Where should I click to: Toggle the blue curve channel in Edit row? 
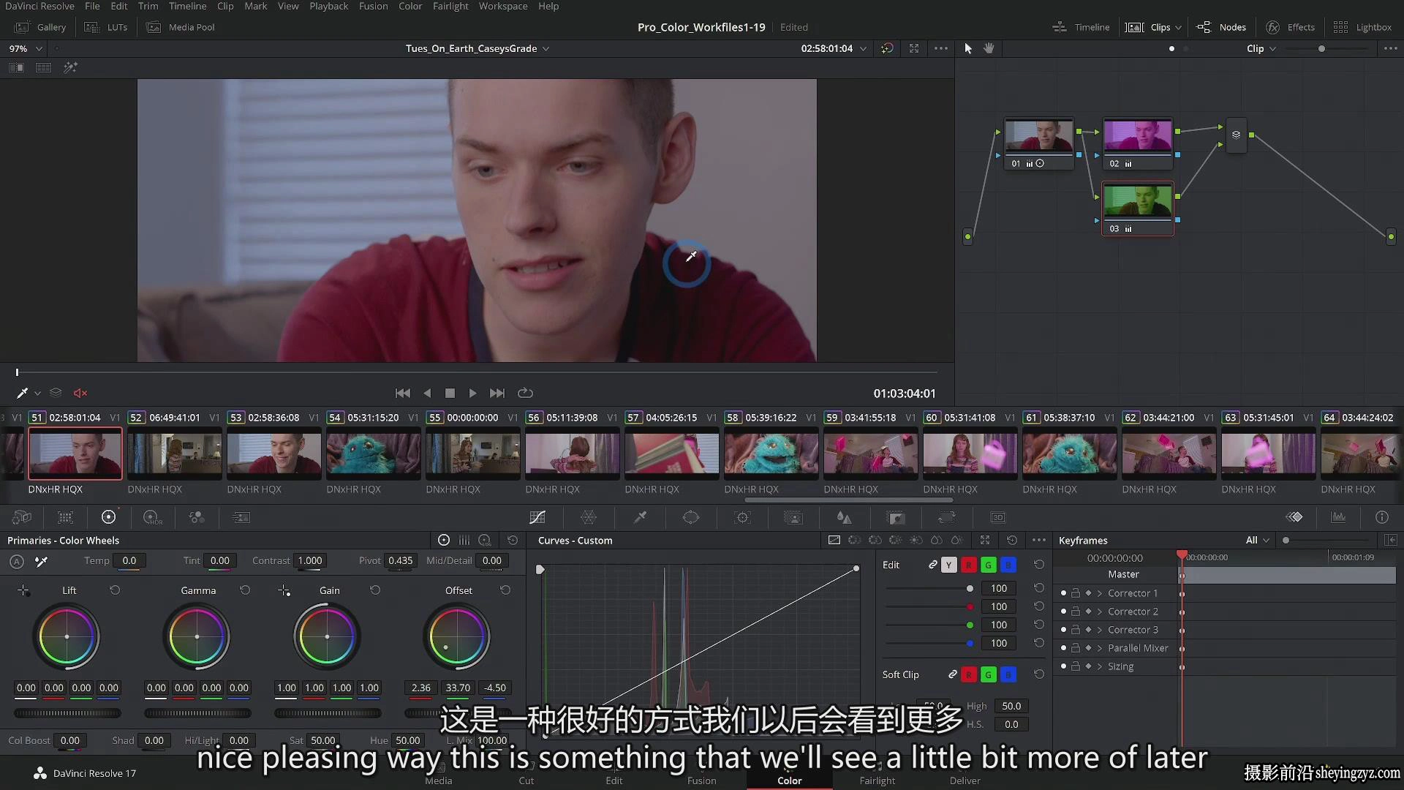coord(1008,565)
